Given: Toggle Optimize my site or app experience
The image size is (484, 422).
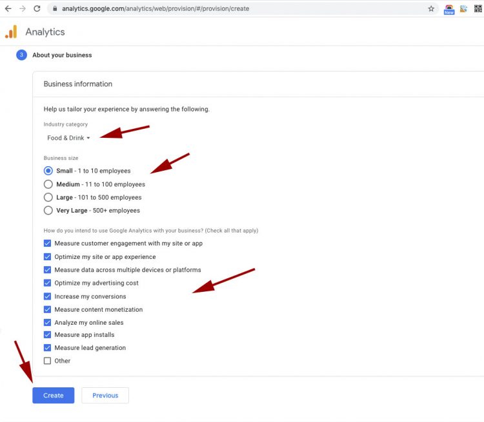Looking at the screenshot, I should point(47,257).
